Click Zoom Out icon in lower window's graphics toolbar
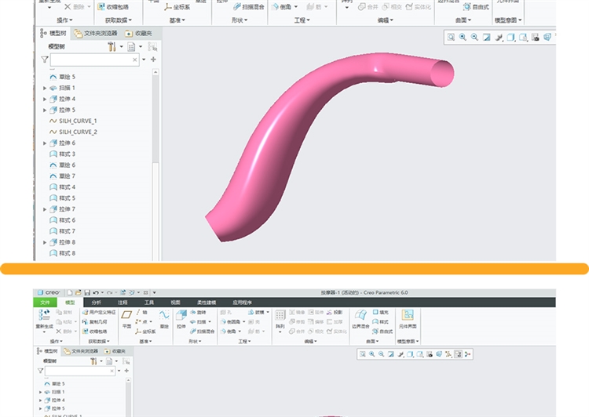 click(x=381, y=354)
